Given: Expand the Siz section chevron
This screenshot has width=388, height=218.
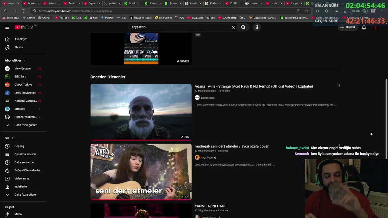Looking at the screenshot, I should tap(12, 138).
